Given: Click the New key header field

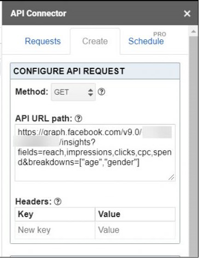Looking at the screenshot, I should [55, 230].
